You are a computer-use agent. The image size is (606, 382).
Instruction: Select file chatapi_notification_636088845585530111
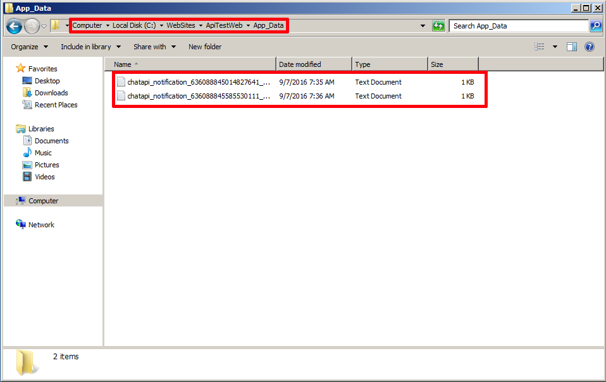199,96
